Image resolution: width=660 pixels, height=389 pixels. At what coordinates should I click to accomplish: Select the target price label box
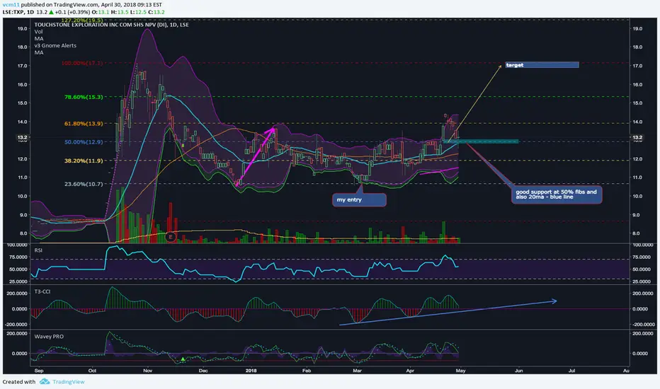pyautogui.click(x=542, y=65)
